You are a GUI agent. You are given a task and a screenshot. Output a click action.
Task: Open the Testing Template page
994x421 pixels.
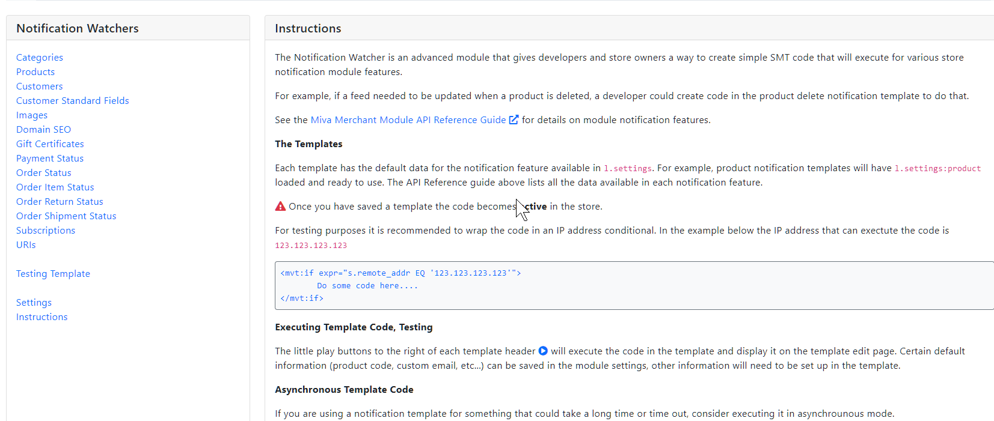pyautogui.click(x=53, y=274)
